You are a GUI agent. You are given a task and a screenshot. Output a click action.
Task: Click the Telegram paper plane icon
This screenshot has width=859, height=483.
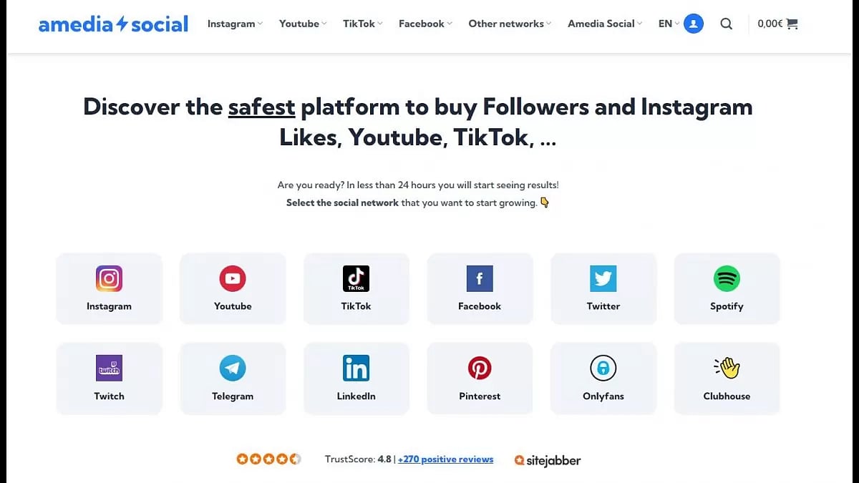point(233,369)
